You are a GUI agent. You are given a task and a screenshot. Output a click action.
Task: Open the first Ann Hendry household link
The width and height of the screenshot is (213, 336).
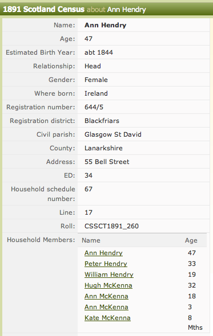pos(103,253)
